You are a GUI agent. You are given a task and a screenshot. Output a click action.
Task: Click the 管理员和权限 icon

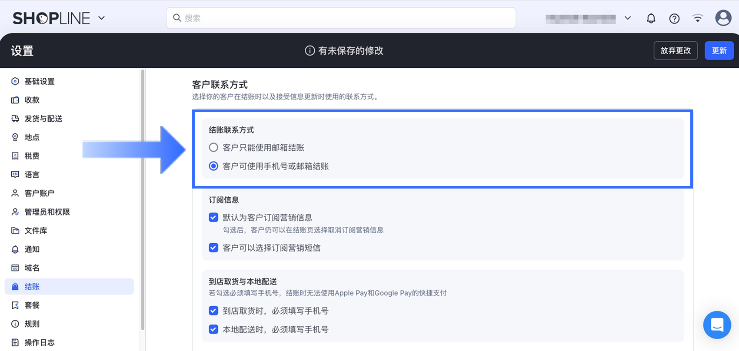point(15,212)
